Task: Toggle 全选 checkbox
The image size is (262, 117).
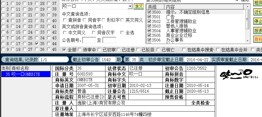Action: (122, 33)
